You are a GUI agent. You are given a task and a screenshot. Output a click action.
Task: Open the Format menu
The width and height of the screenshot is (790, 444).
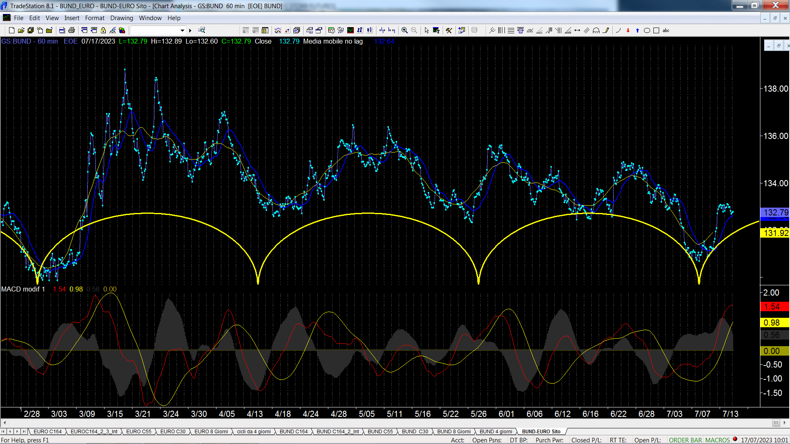(95, 18)
